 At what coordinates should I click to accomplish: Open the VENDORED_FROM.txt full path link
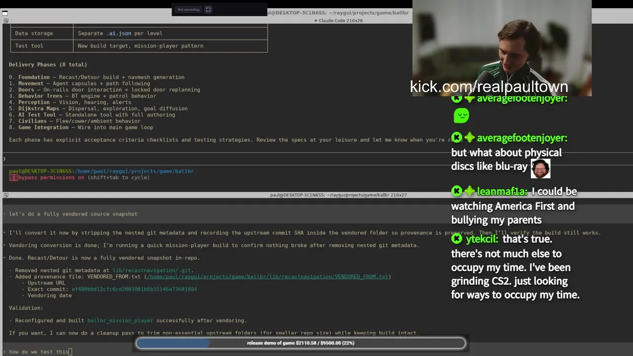pos(268,277)
